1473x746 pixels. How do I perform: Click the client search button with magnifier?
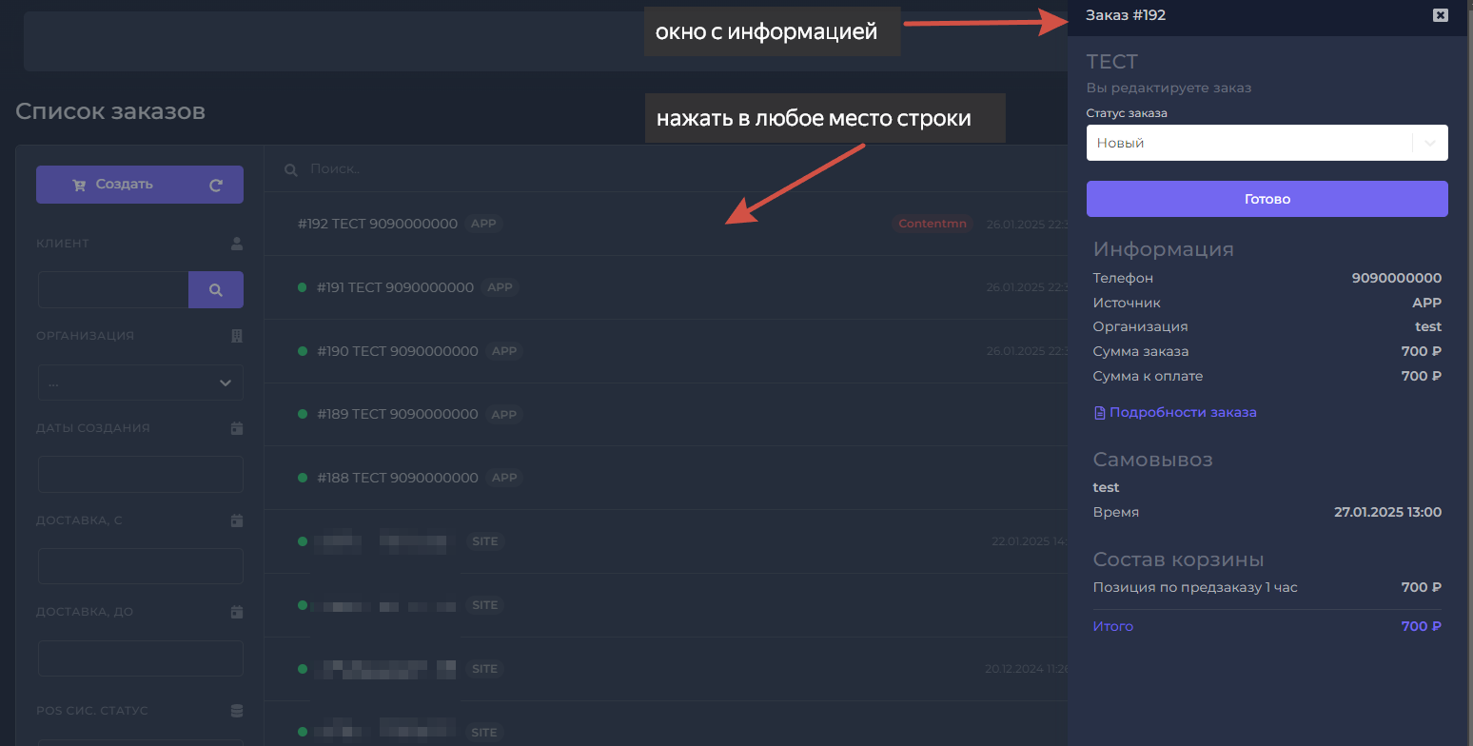(x=216, y=289)
